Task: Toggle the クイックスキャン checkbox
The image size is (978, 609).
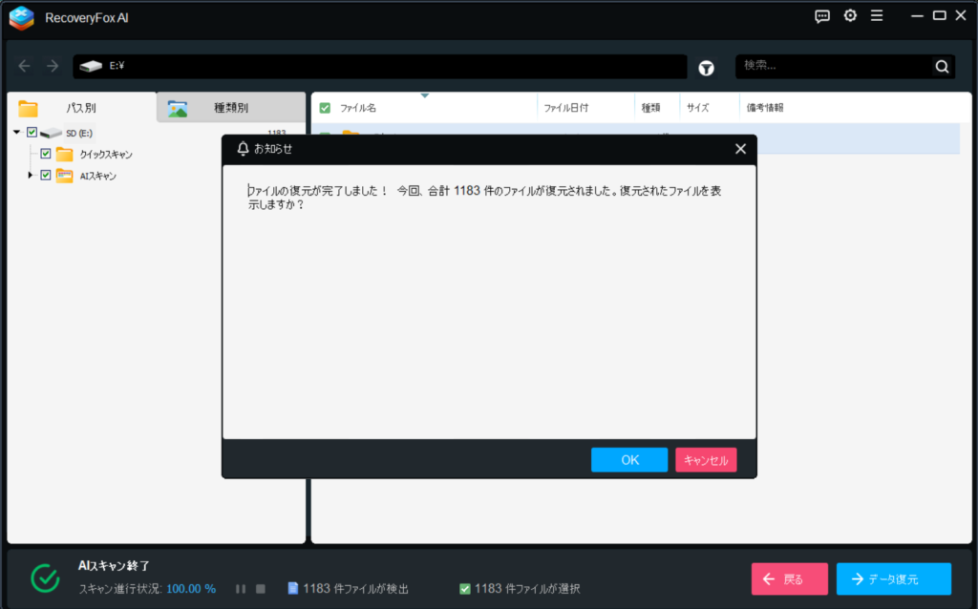Action: [45, 154]
